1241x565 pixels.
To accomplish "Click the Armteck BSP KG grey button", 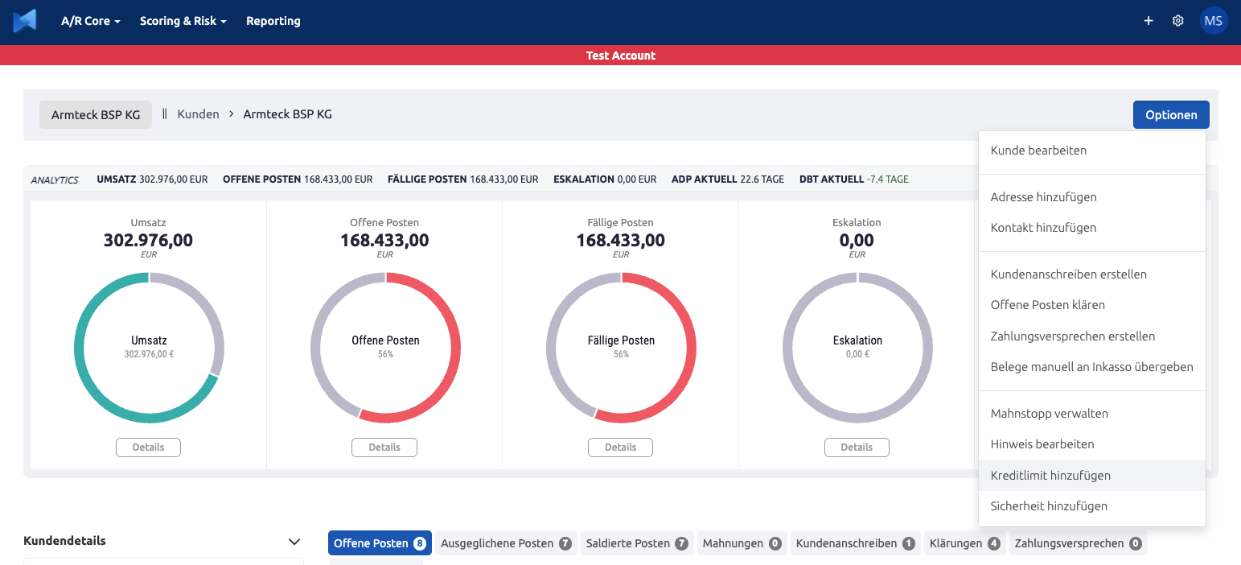I will click(96, 114).
